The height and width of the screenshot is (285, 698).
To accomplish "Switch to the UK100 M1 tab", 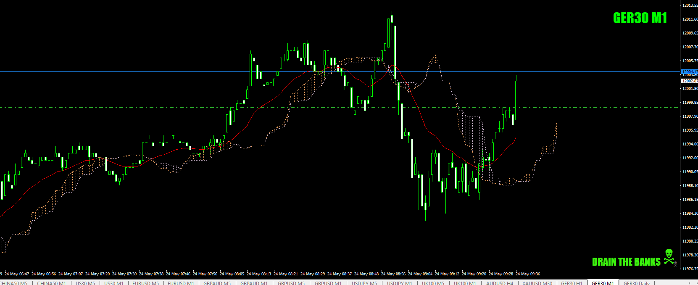I will click(465, 283).
